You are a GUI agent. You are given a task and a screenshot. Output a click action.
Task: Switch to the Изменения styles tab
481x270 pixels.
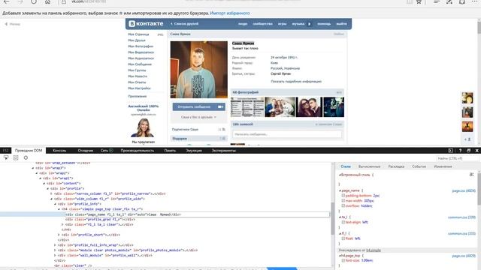pos(443,166)
